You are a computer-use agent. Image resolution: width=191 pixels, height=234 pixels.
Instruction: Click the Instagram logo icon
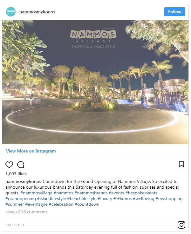tap(181, 224)
